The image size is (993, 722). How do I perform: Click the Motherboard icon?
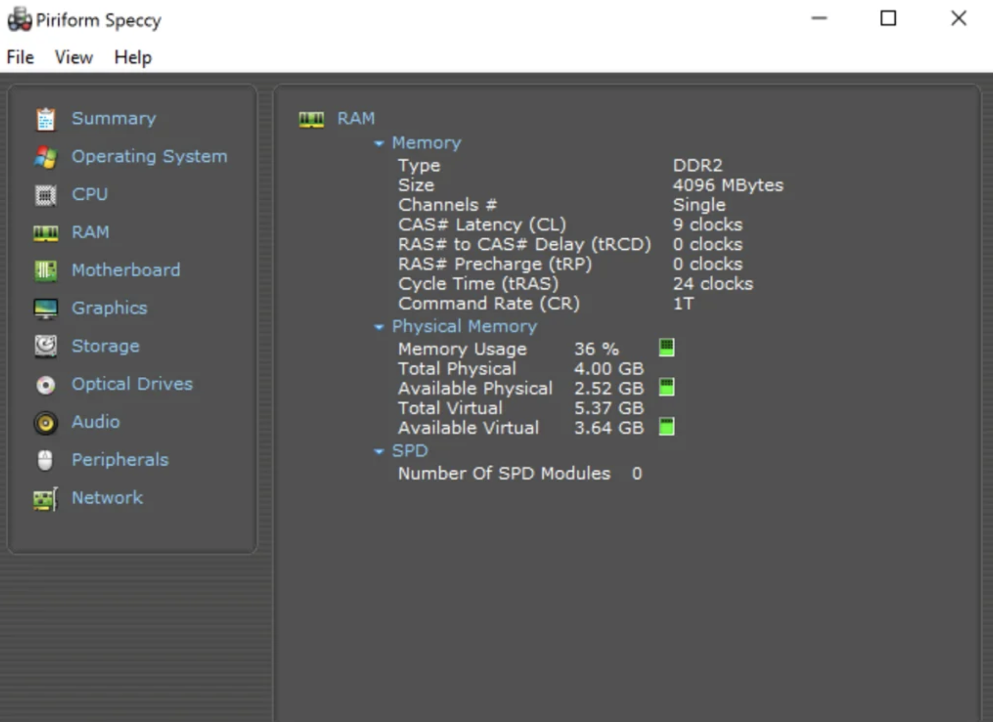click(46, 271)
